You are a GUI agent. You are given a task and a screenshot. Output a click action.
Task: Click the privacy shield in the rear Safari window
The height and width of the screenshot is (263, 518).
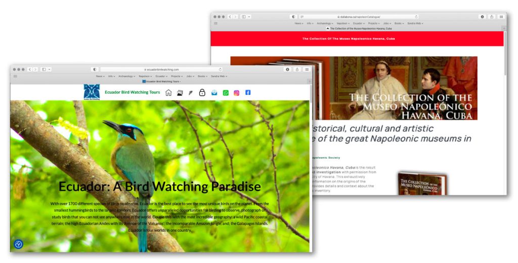[x=293, y=17]
